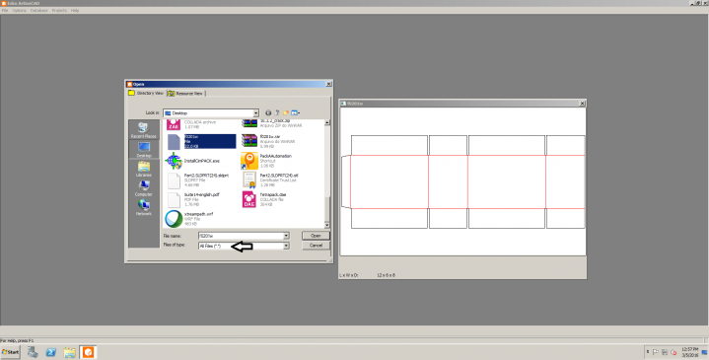Select the PackAAutomation shortcut file
Viewport: 709px width, 360px height.
(267, 161)
